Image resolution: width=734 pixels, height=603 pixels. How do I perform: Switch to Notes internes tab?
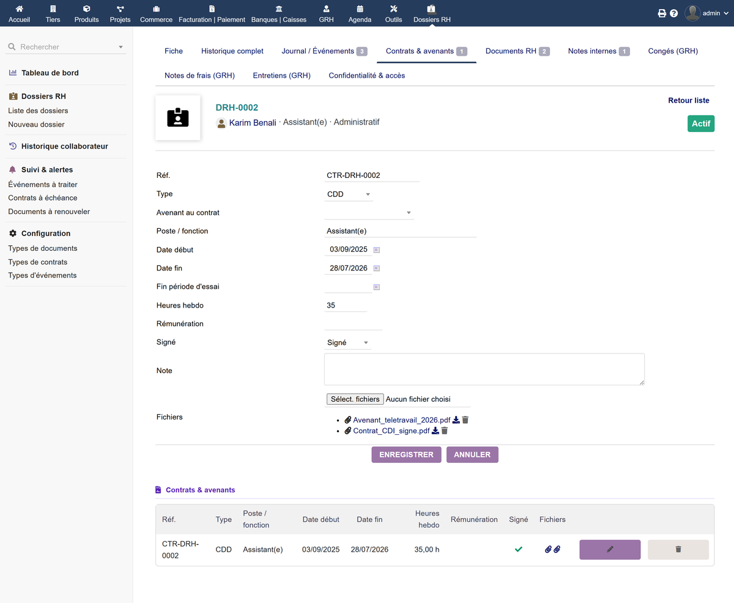tap(599, 51)
